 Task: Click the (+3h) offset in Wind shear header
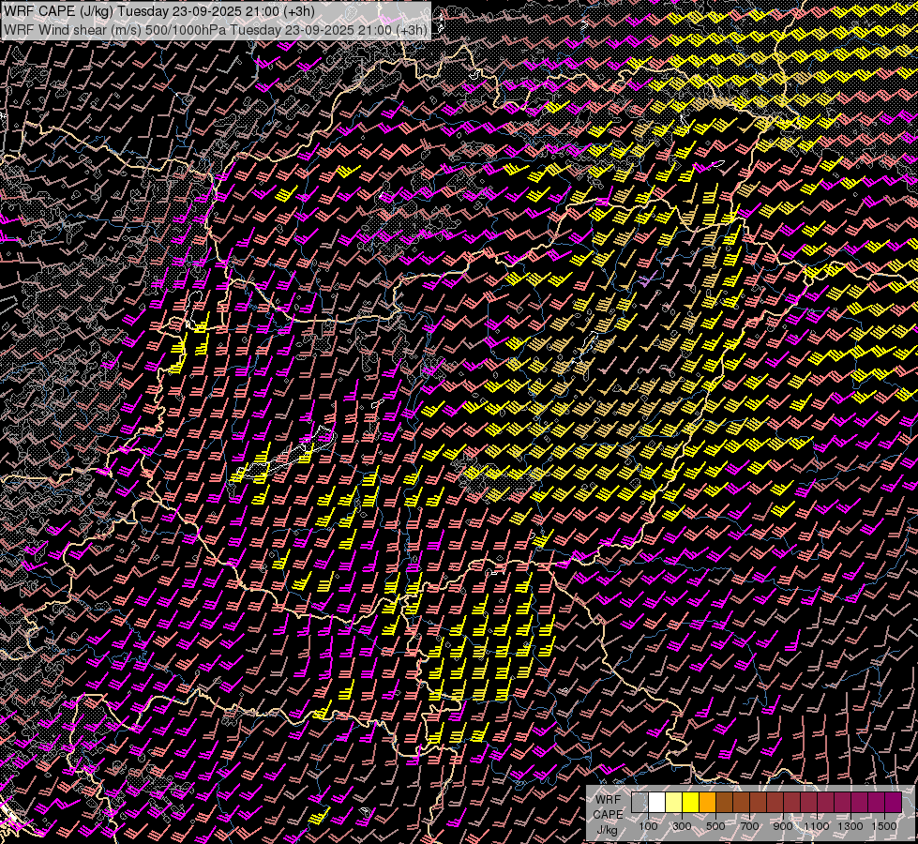pos(411,29)
